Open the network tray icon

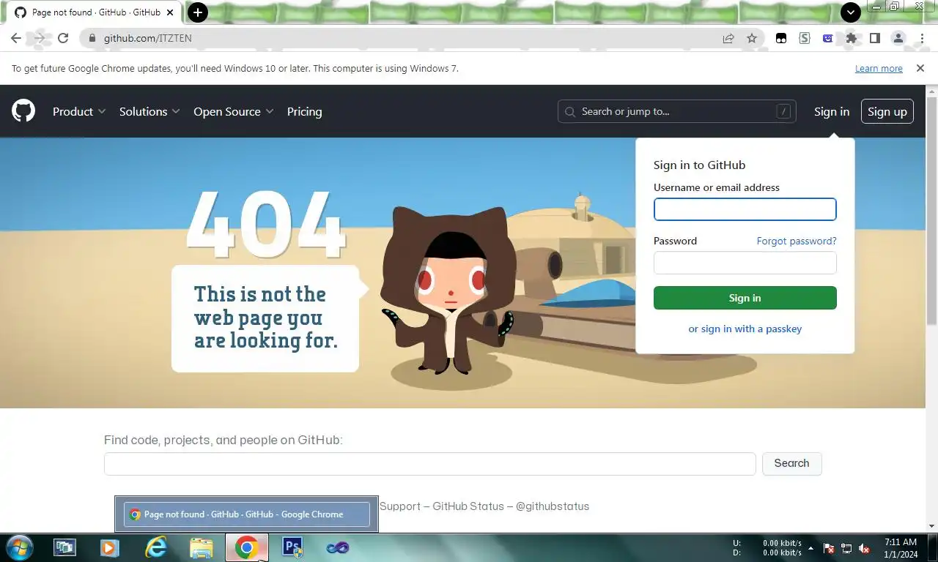[846, 548]
